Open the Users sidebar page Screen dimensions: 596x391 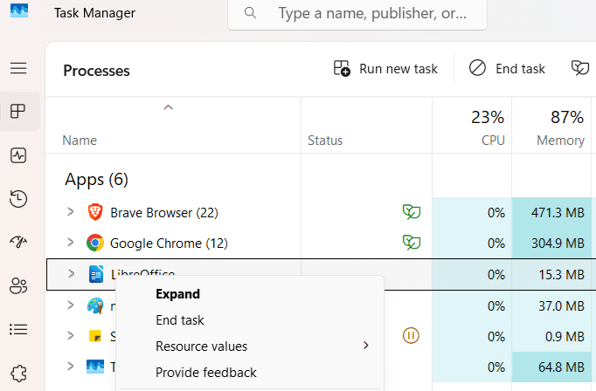[18, 285]
